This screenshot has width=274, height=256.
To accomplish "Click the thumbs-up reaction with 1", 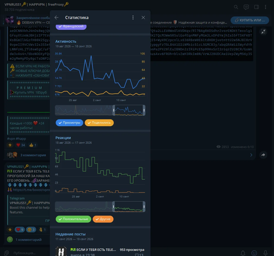I will tap(33, 145).
